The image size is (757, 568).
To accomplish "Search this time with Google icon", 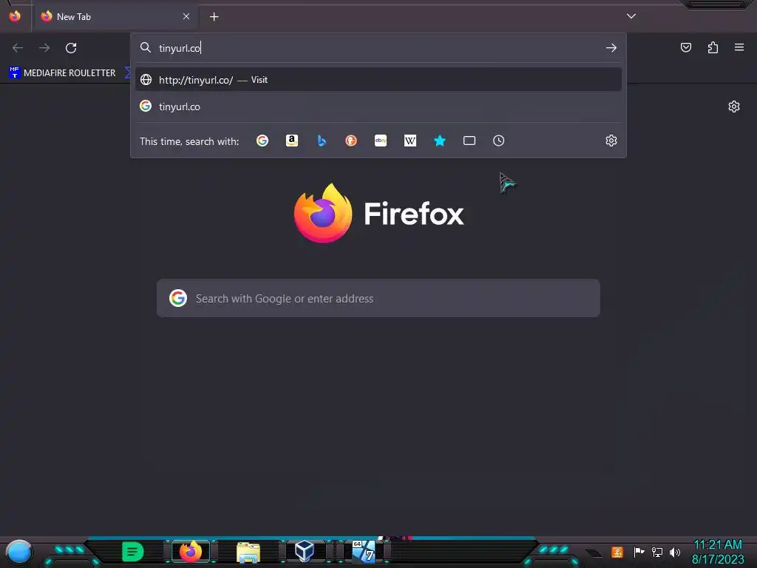I will (x=262, y=141).
